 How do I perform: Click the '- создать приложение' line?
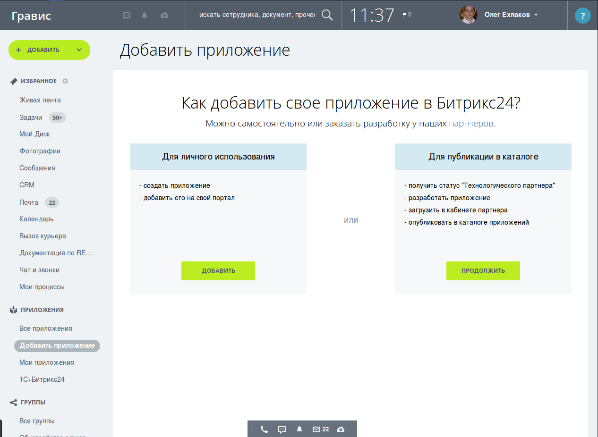[x=175, y=185]
